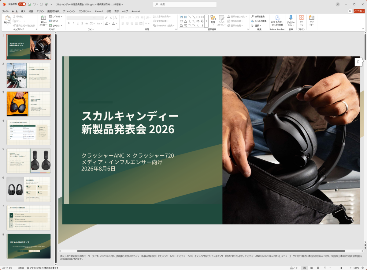This screenshot has height=270, width=367.
Task: Click 書式のコピー/貼り付け format painter
Action: (x=24, y=25)
